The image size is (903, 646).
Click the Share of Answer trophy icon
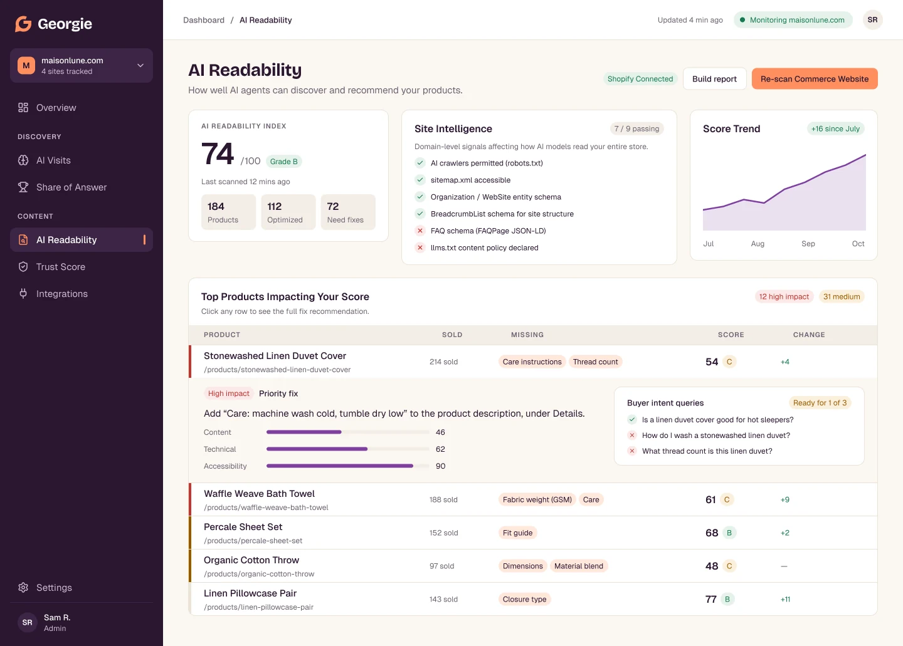coord(23,187)
